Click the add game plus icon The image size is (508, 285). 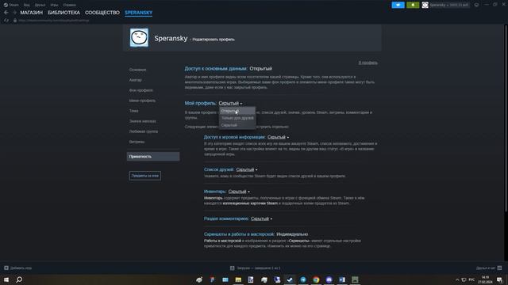pyautogui.click(x=6, y=268)
